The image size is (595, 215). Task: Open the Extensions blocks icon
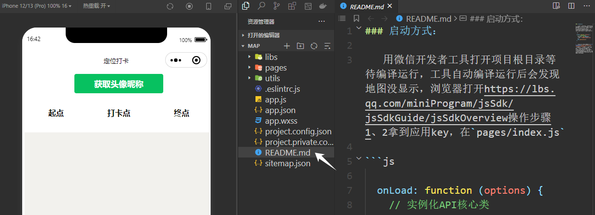tap(292, 6)
